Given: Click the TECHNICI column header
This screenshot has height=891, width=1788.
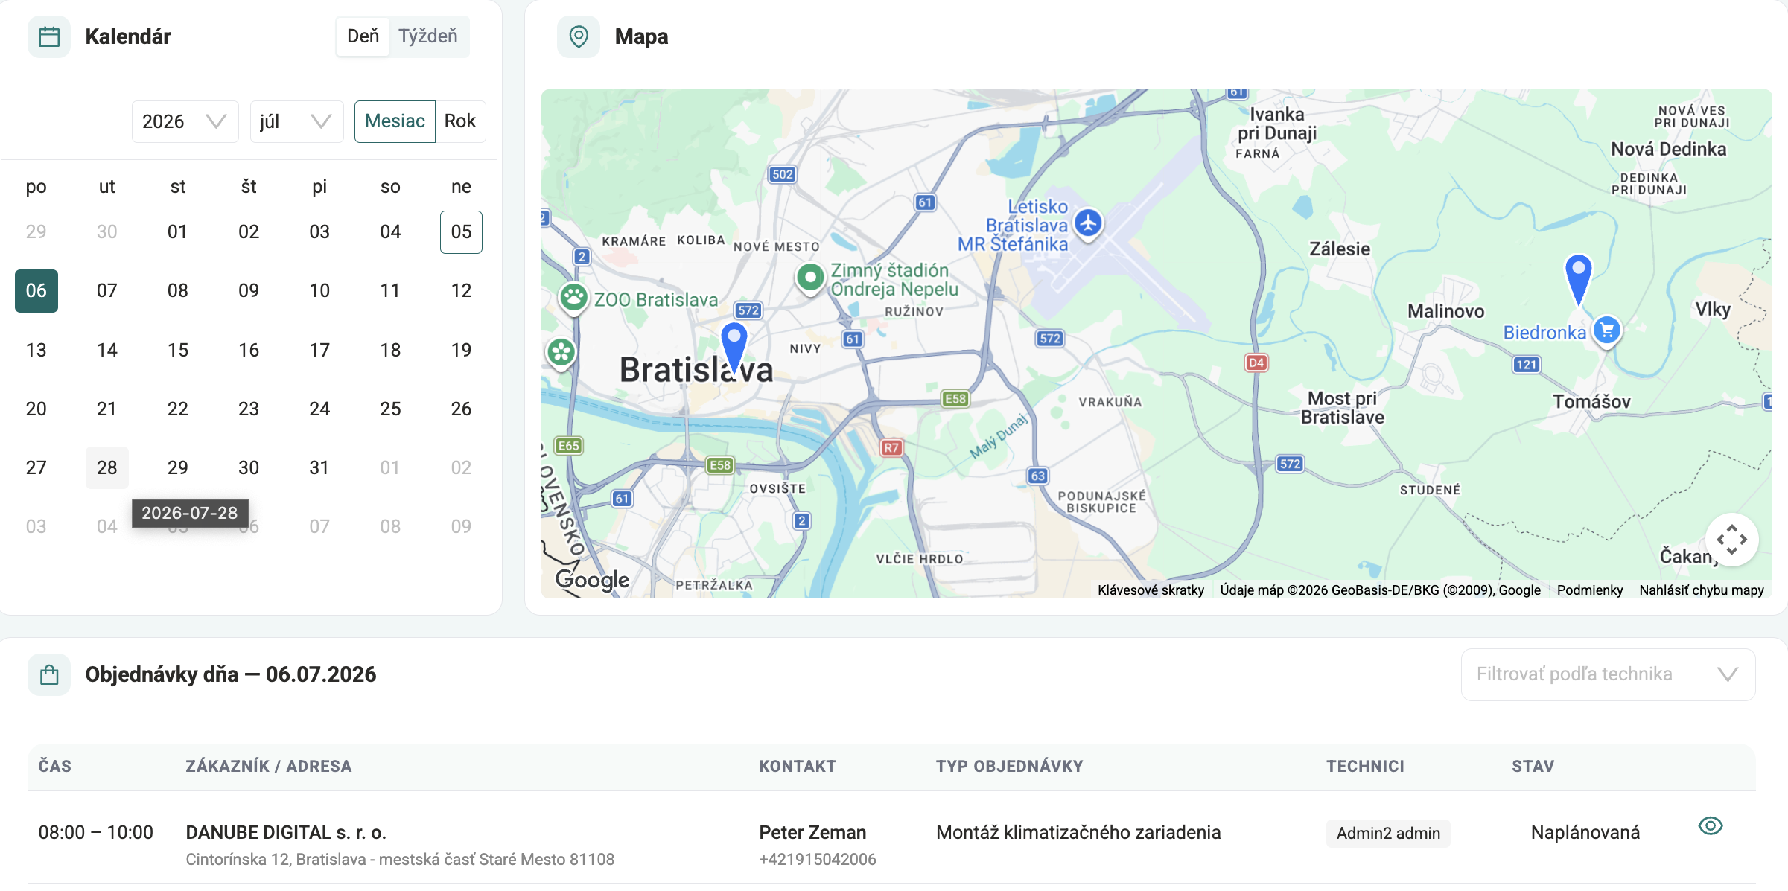Looking at the screenshot, I should [1365, 767].
